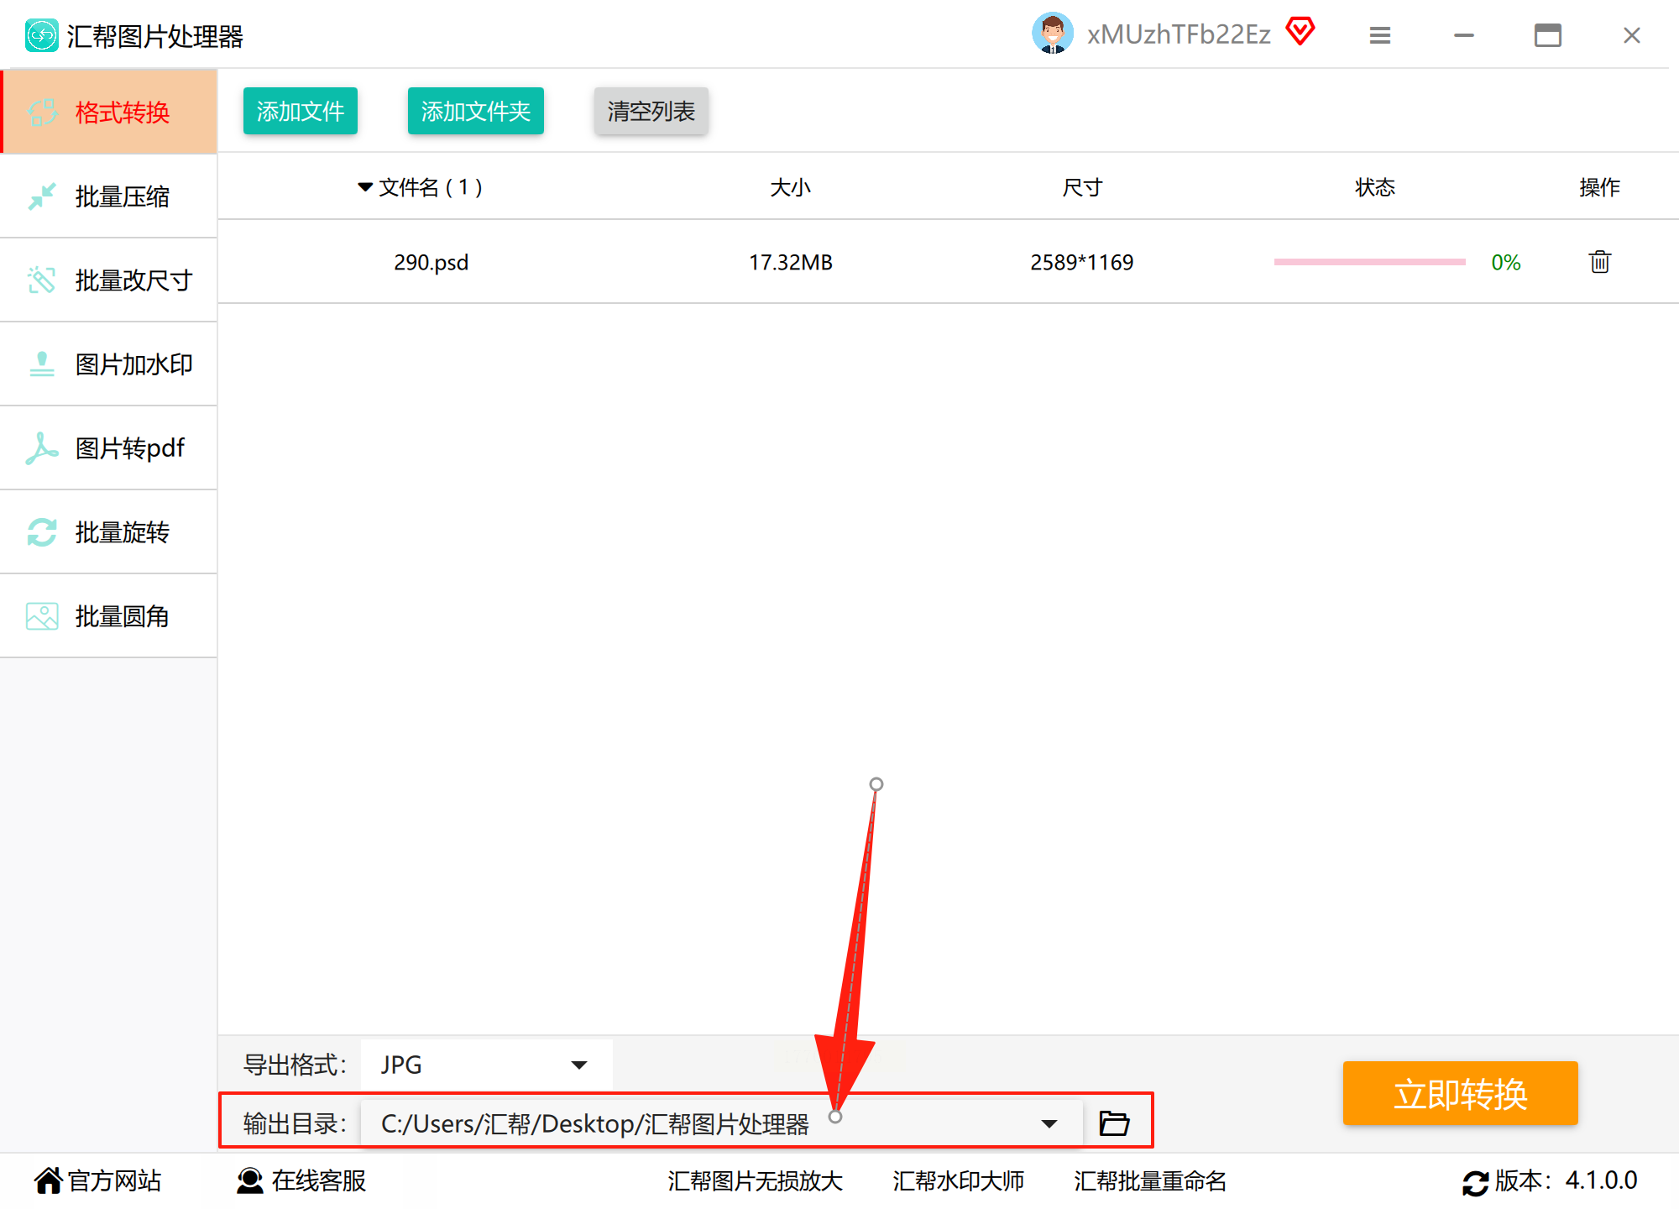
Task: Open the output folder browse icon
Action: point(1114,1123)
